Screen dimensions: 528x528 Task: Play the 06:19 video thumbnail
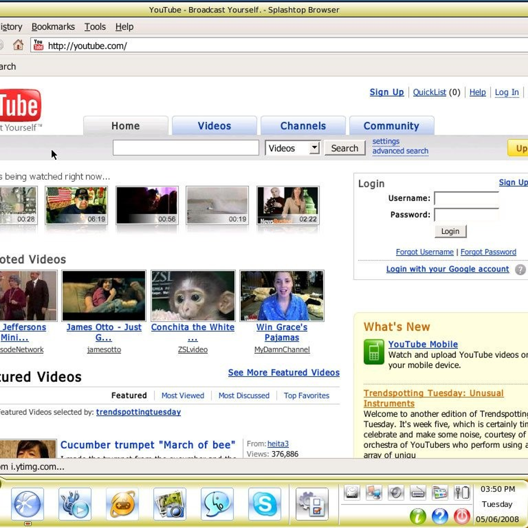pyautogui.click(x=77, y=205)
